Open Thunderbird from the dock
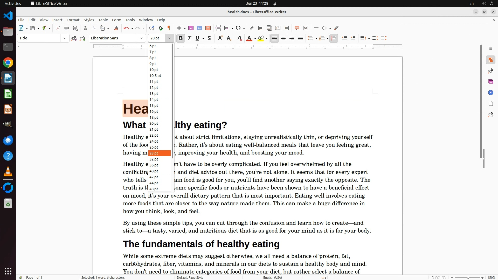The height and width of the screenshot is (280, 498). pyautogui.click(x=8, y=140)
